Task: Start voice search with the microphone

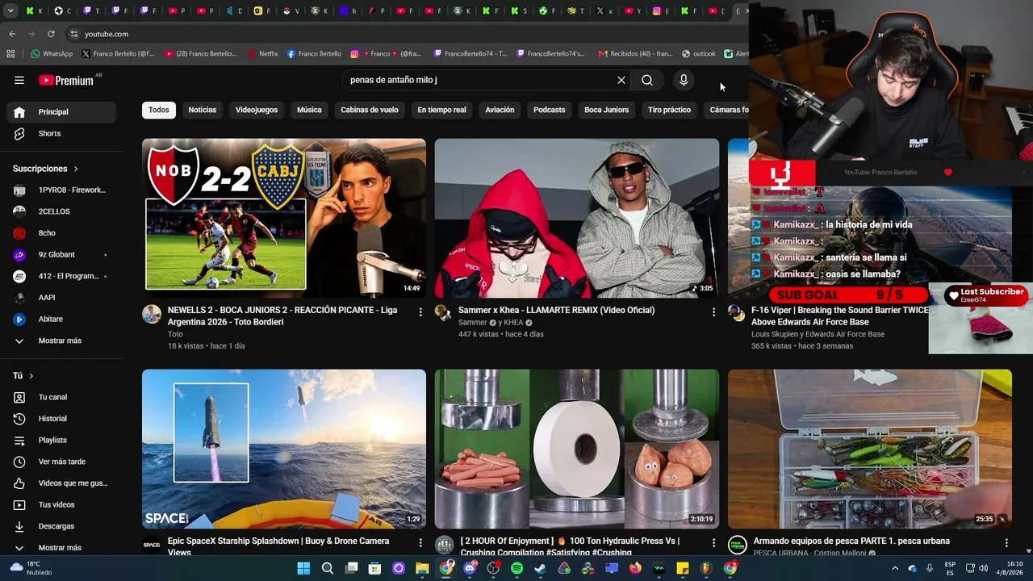Action: pos(684,80)
